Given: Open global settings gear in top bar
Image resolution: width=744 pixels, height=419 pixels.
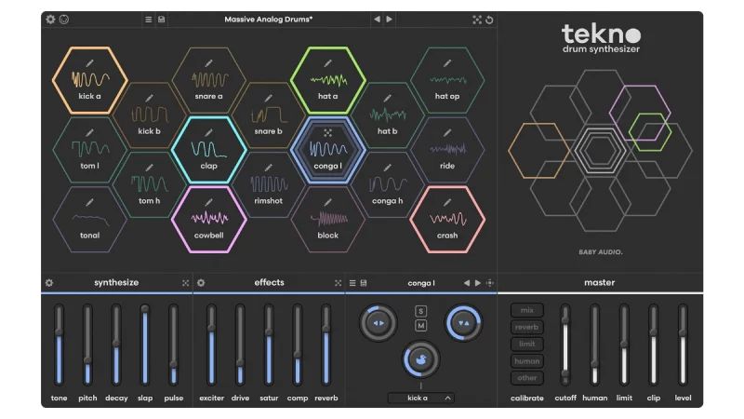Looking at the screenshot, I should (50, 19).
